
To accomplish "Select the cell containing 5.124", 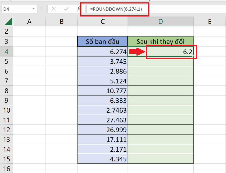I will pos(103,81).
